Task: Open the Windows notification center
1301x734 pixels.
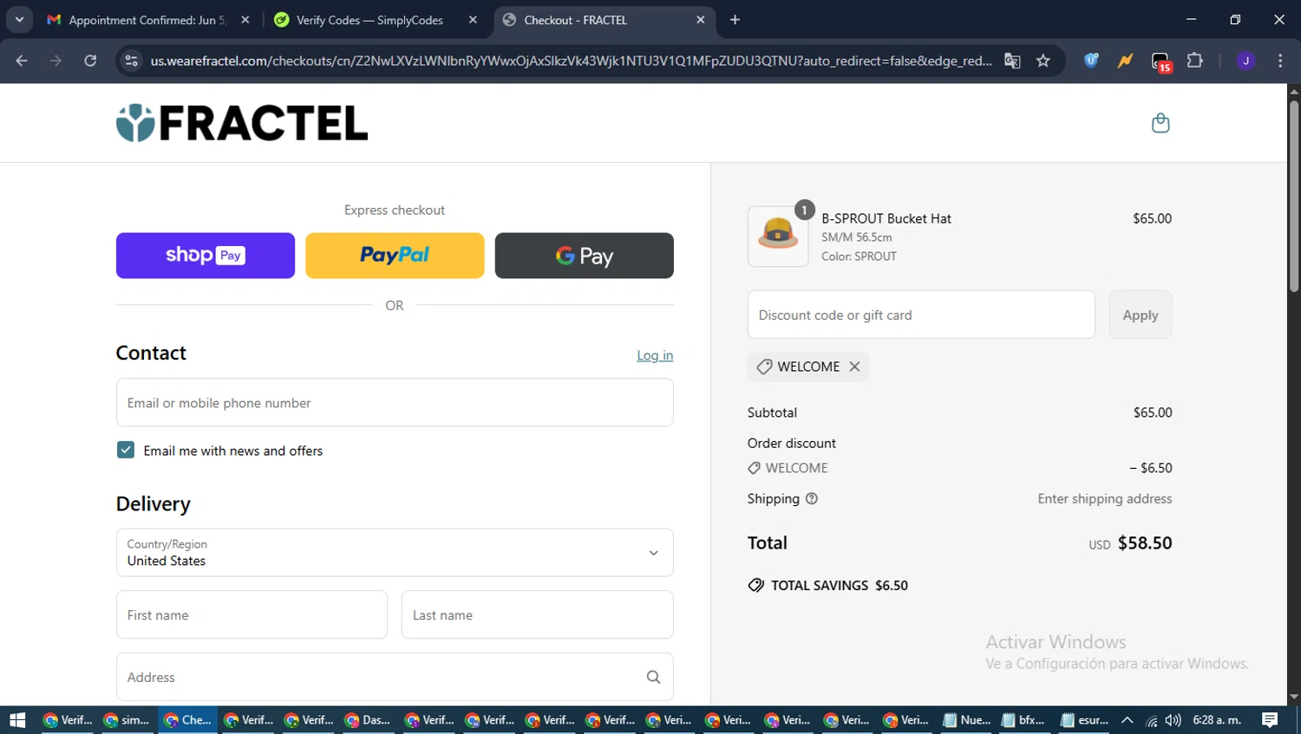Action: coord(1270,720)
